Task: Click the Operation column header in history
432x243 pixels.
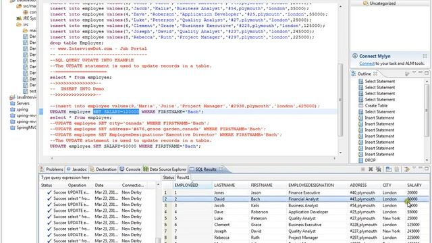Action: click(x=80, y=185)
